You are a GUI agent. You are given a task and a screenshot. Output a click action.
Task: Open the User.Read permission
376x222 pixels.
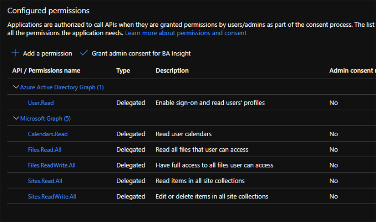[x=41, y=103]
